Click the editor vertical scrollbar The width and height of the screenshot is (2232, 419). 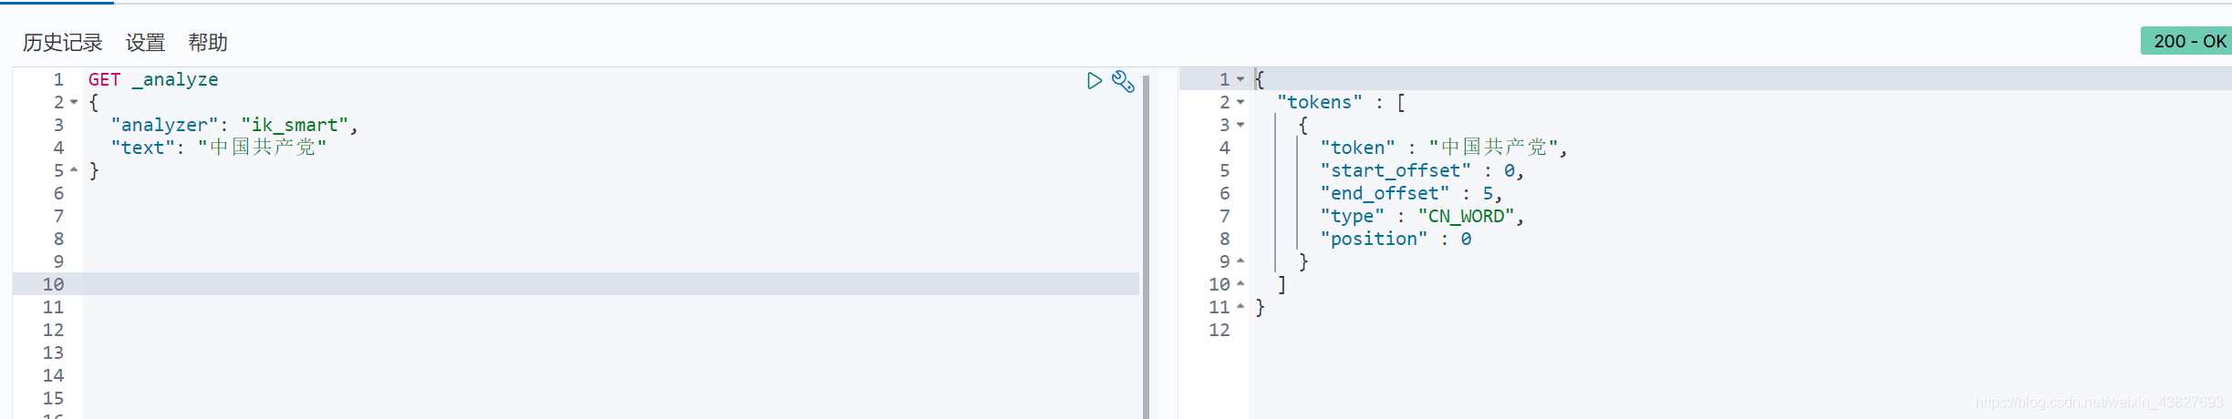[x=1146, y=246]
